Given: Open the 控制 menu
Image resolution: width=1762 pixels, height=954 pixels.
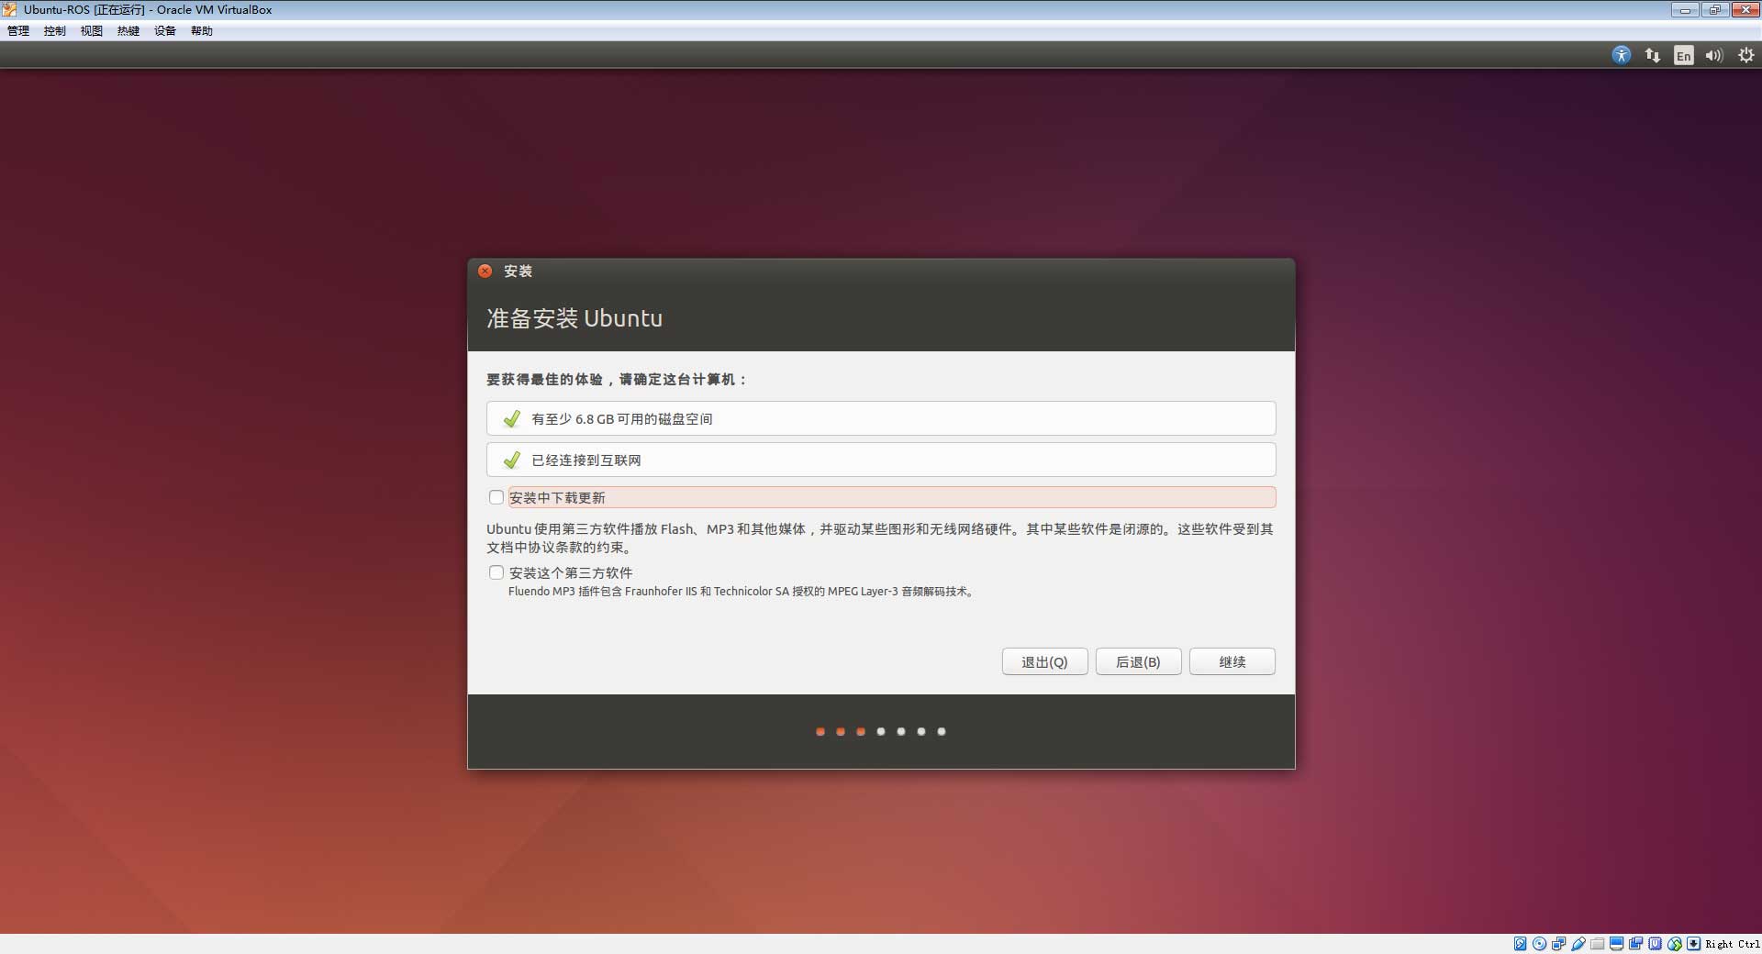Looking at the screenshot, I should click(x=55, y=31).
